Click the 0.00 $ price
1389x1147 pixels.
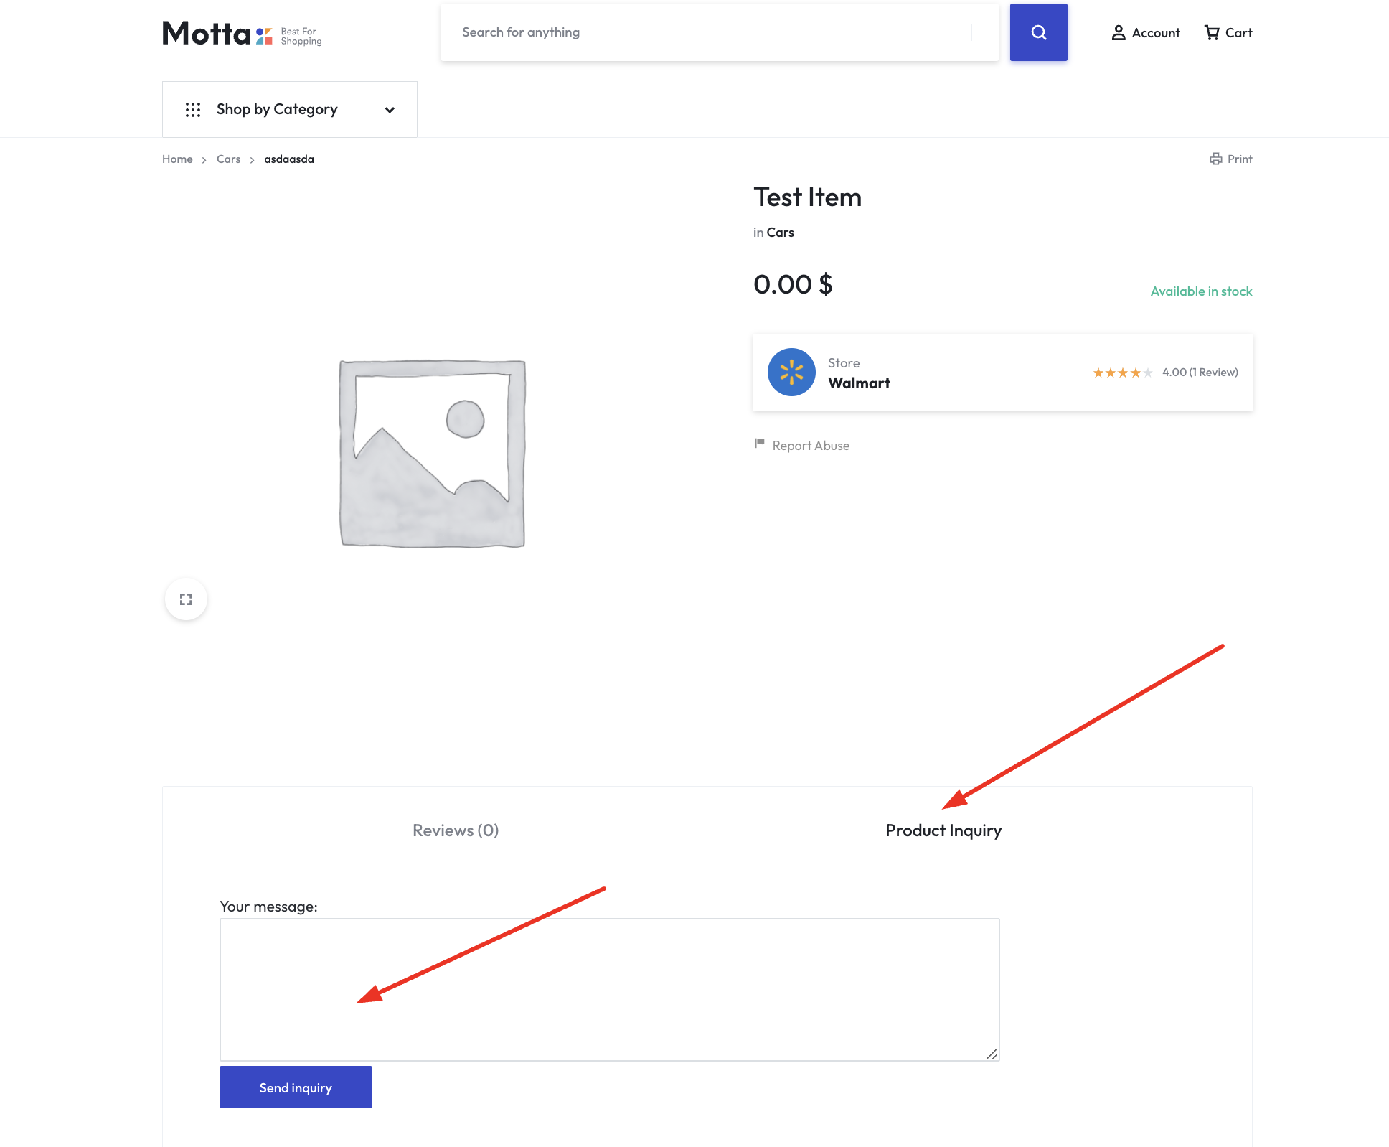[793, 284]
